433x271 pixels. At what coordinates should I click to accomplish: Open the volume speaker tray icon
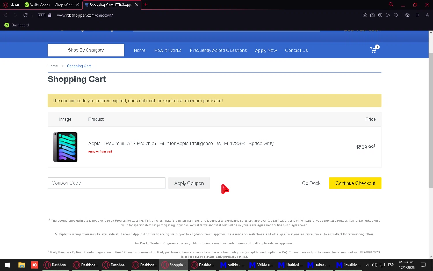pos(375,265)
